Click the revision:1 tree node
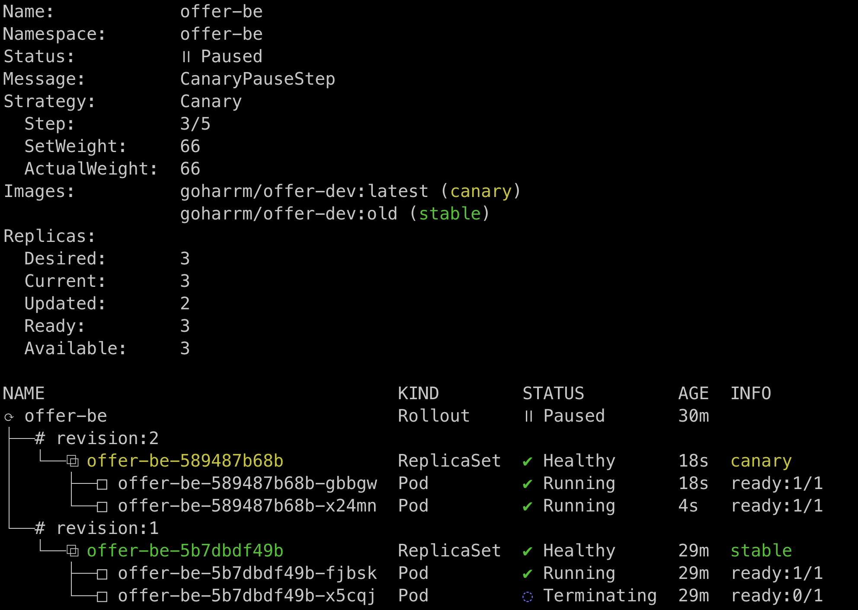Viewport: 858px width, 610px height. [107, 528]
